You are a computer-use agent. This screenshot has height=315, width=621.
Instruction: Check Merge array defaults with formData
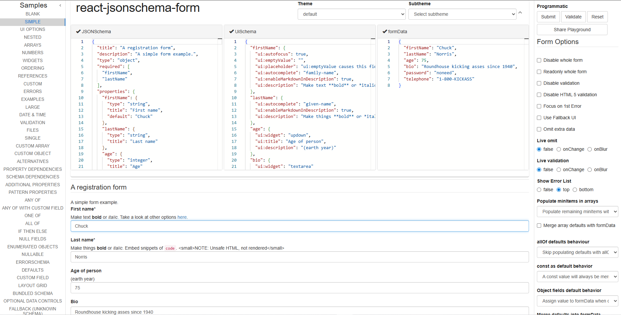pos(539,225)
